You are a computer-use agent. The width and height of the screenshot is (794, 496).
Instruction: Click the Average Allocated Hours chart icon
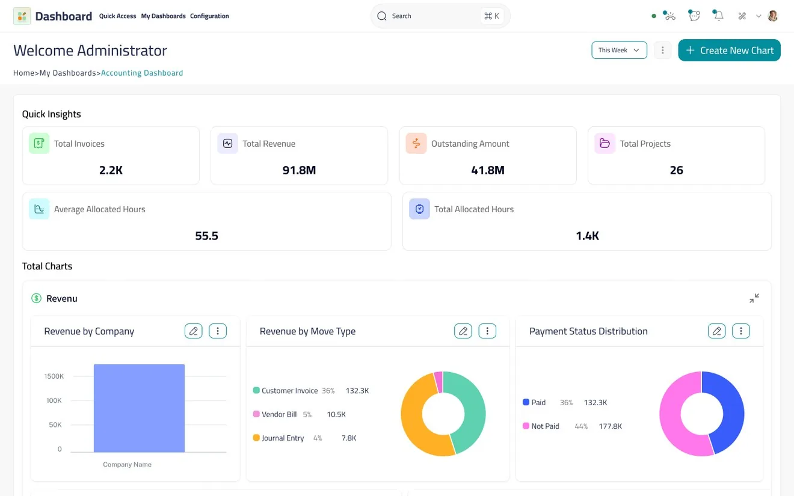39,209
